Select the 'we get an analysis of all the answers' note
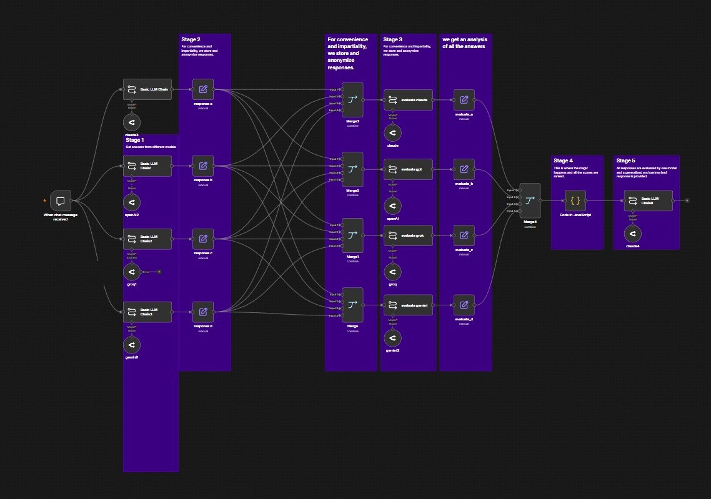 pyautogui.click(x=465, y=202)
